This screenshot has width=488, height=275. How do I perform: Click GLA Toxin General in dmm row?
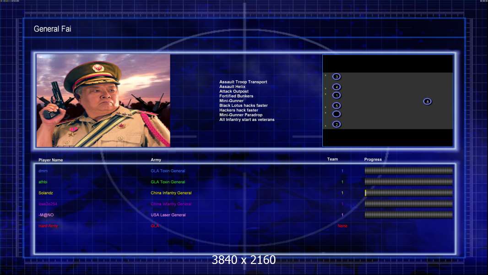point(168,171)
